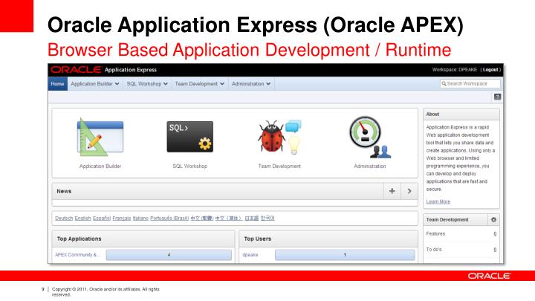Click the Top Applications heading
The image size is (535, 301).
tap(80, 239)
